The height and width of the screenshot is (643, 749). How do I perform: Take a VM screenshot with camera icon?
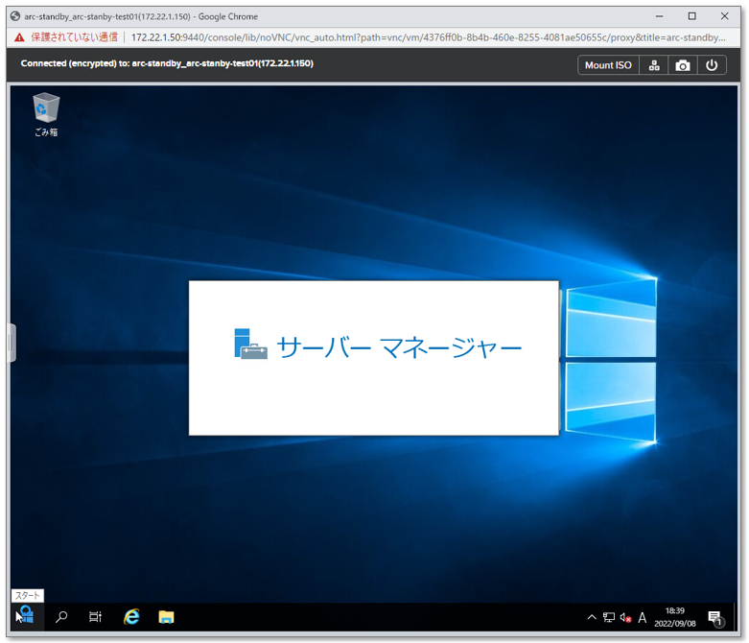683,65
